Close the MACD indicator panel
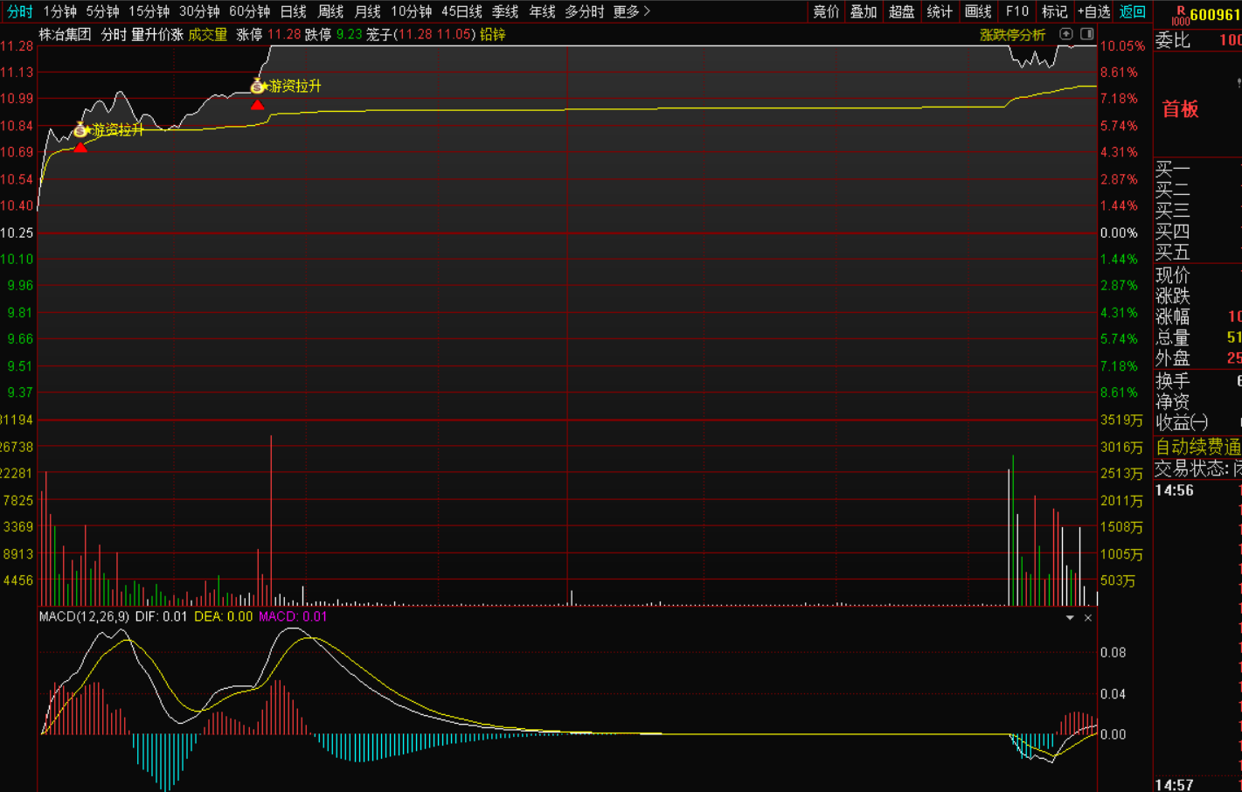This screenshot has width=1242, height=792. (1088, 618)
